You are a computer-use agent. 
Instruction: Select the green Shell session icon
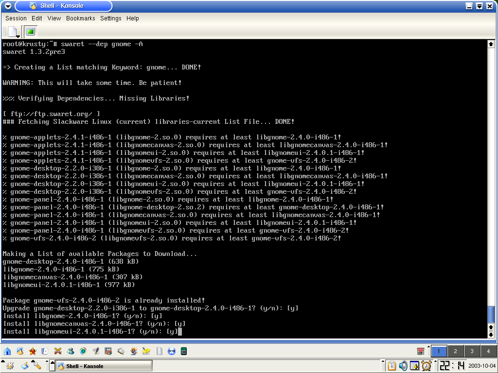coord(31,32)
